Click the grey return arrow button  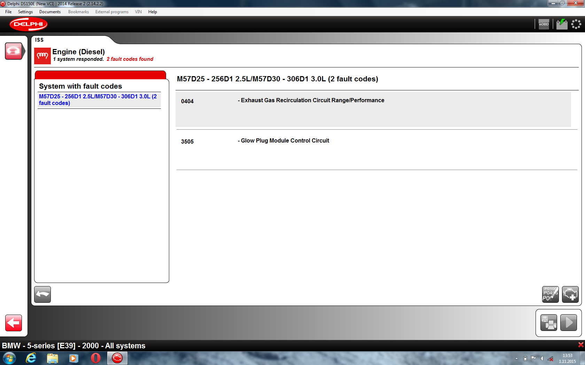click(x=42, y=294)
